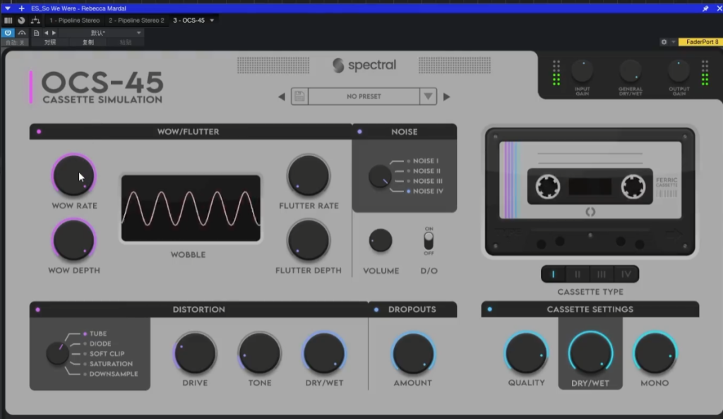Image resolution: width=723 pixels, height=419 pixels.
Task: Select NOISE IV option
Action: pos(424,191)
